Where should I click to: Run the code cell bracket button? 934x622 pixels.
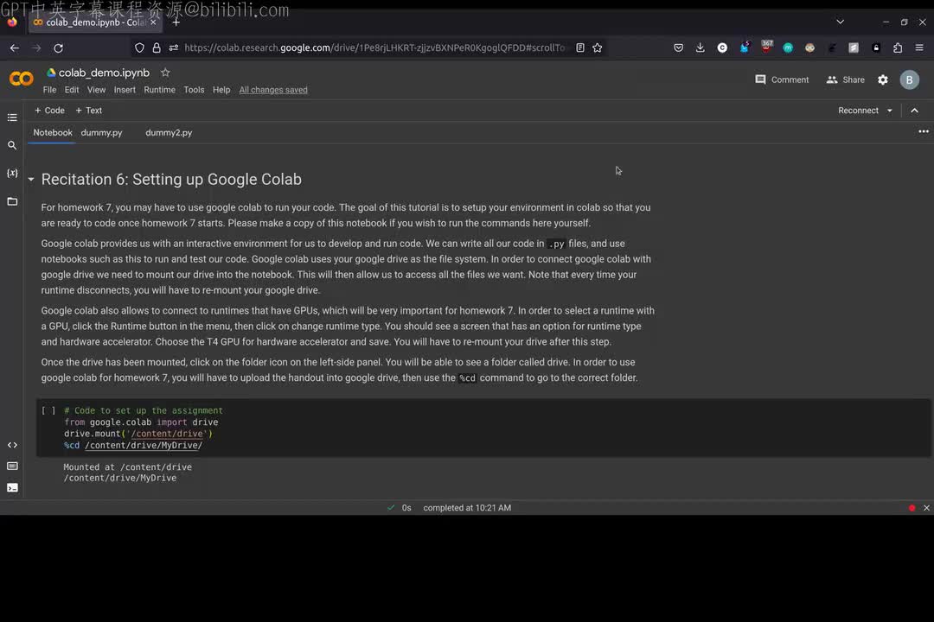click(48, 410)
